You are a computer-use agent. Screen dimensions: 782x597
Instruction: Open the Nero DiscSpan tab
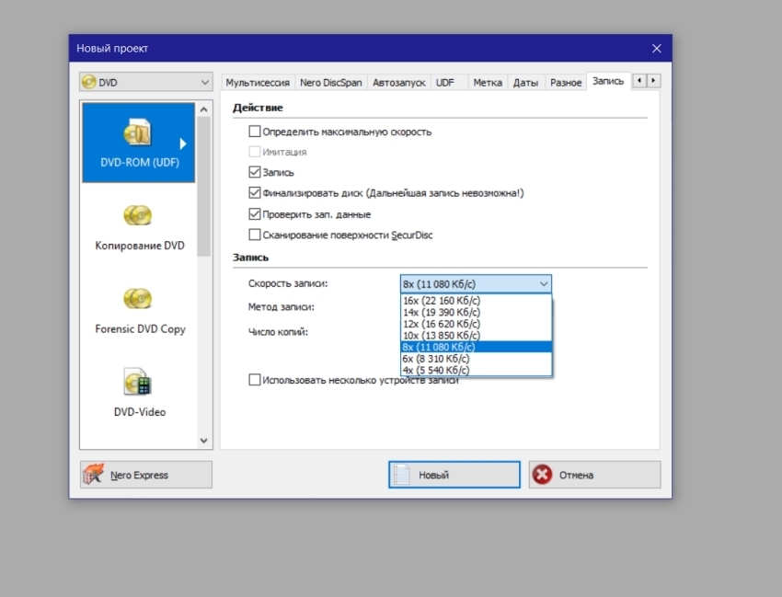(x=330, y=82)
